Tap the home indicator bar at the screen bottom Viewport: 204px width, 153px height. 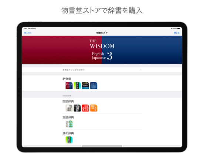pos(102,146)
